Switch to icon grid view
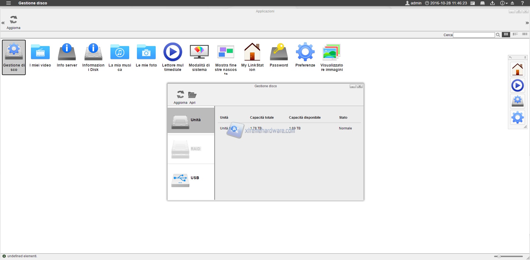Viewport: 530px width, 260px height. coord(506,35)
